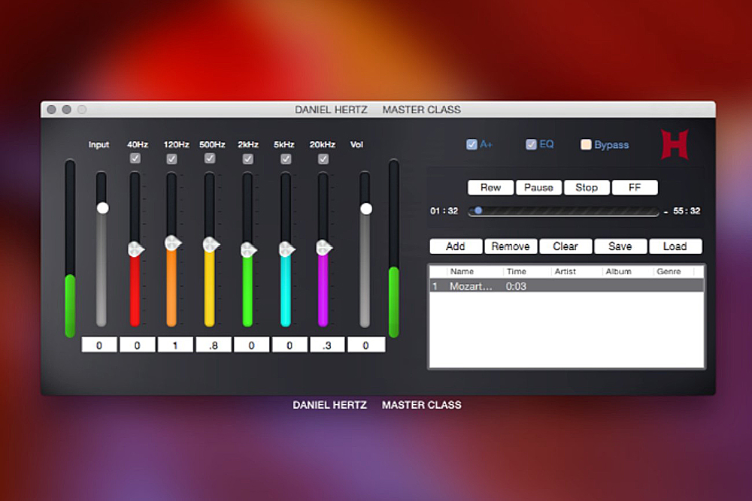The image size is (752, 501).
Task: Click the elapsed time 01:32
Action: pos(444,211)
